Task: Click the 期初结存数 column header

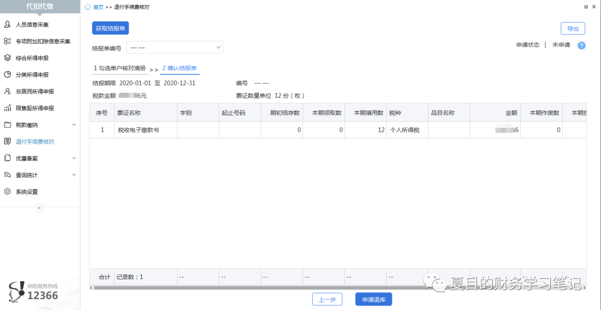Action: point(282,113)
